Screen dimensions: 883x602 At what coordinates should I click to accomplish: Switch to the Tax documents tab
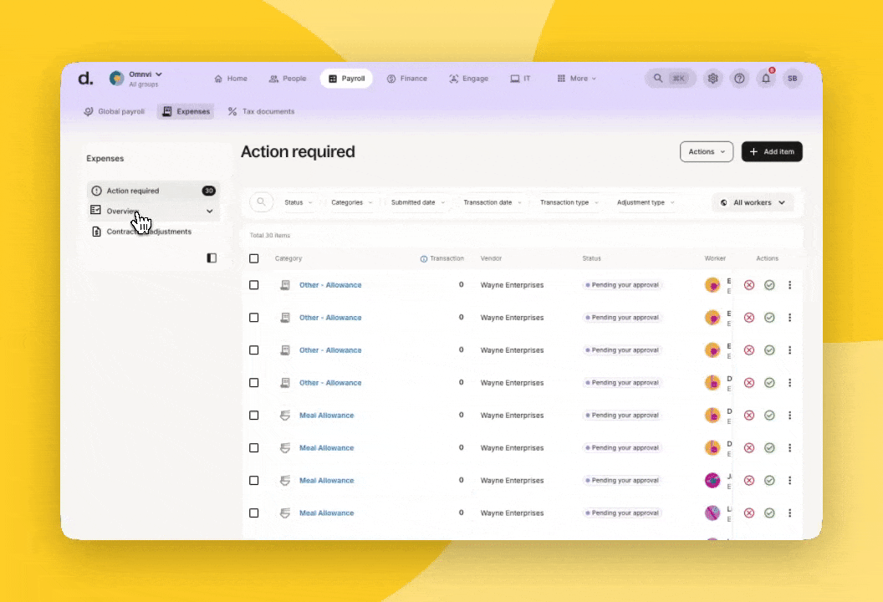pyautogui.click(x=261, y=111)
